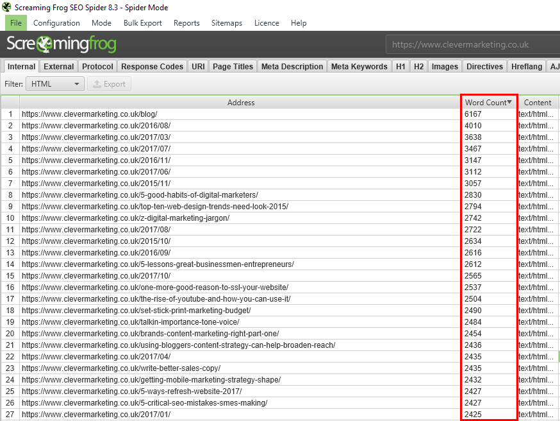Click the Content column header
560x421 pixels.
[537, 102]
